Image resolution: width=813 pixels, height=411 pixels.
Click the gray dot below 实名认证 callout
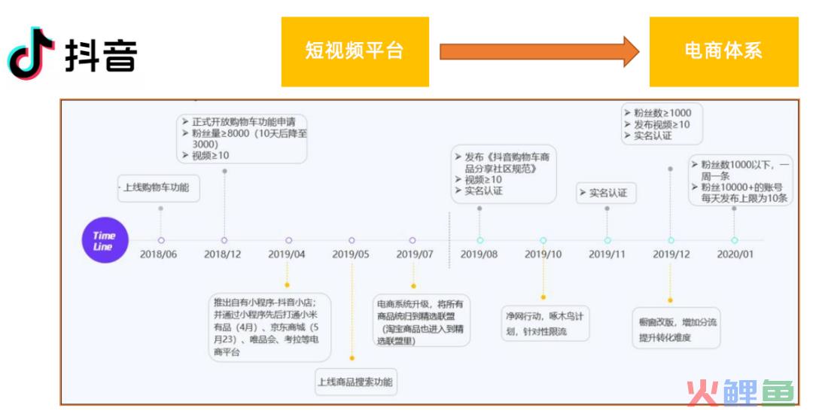(607, 209)
